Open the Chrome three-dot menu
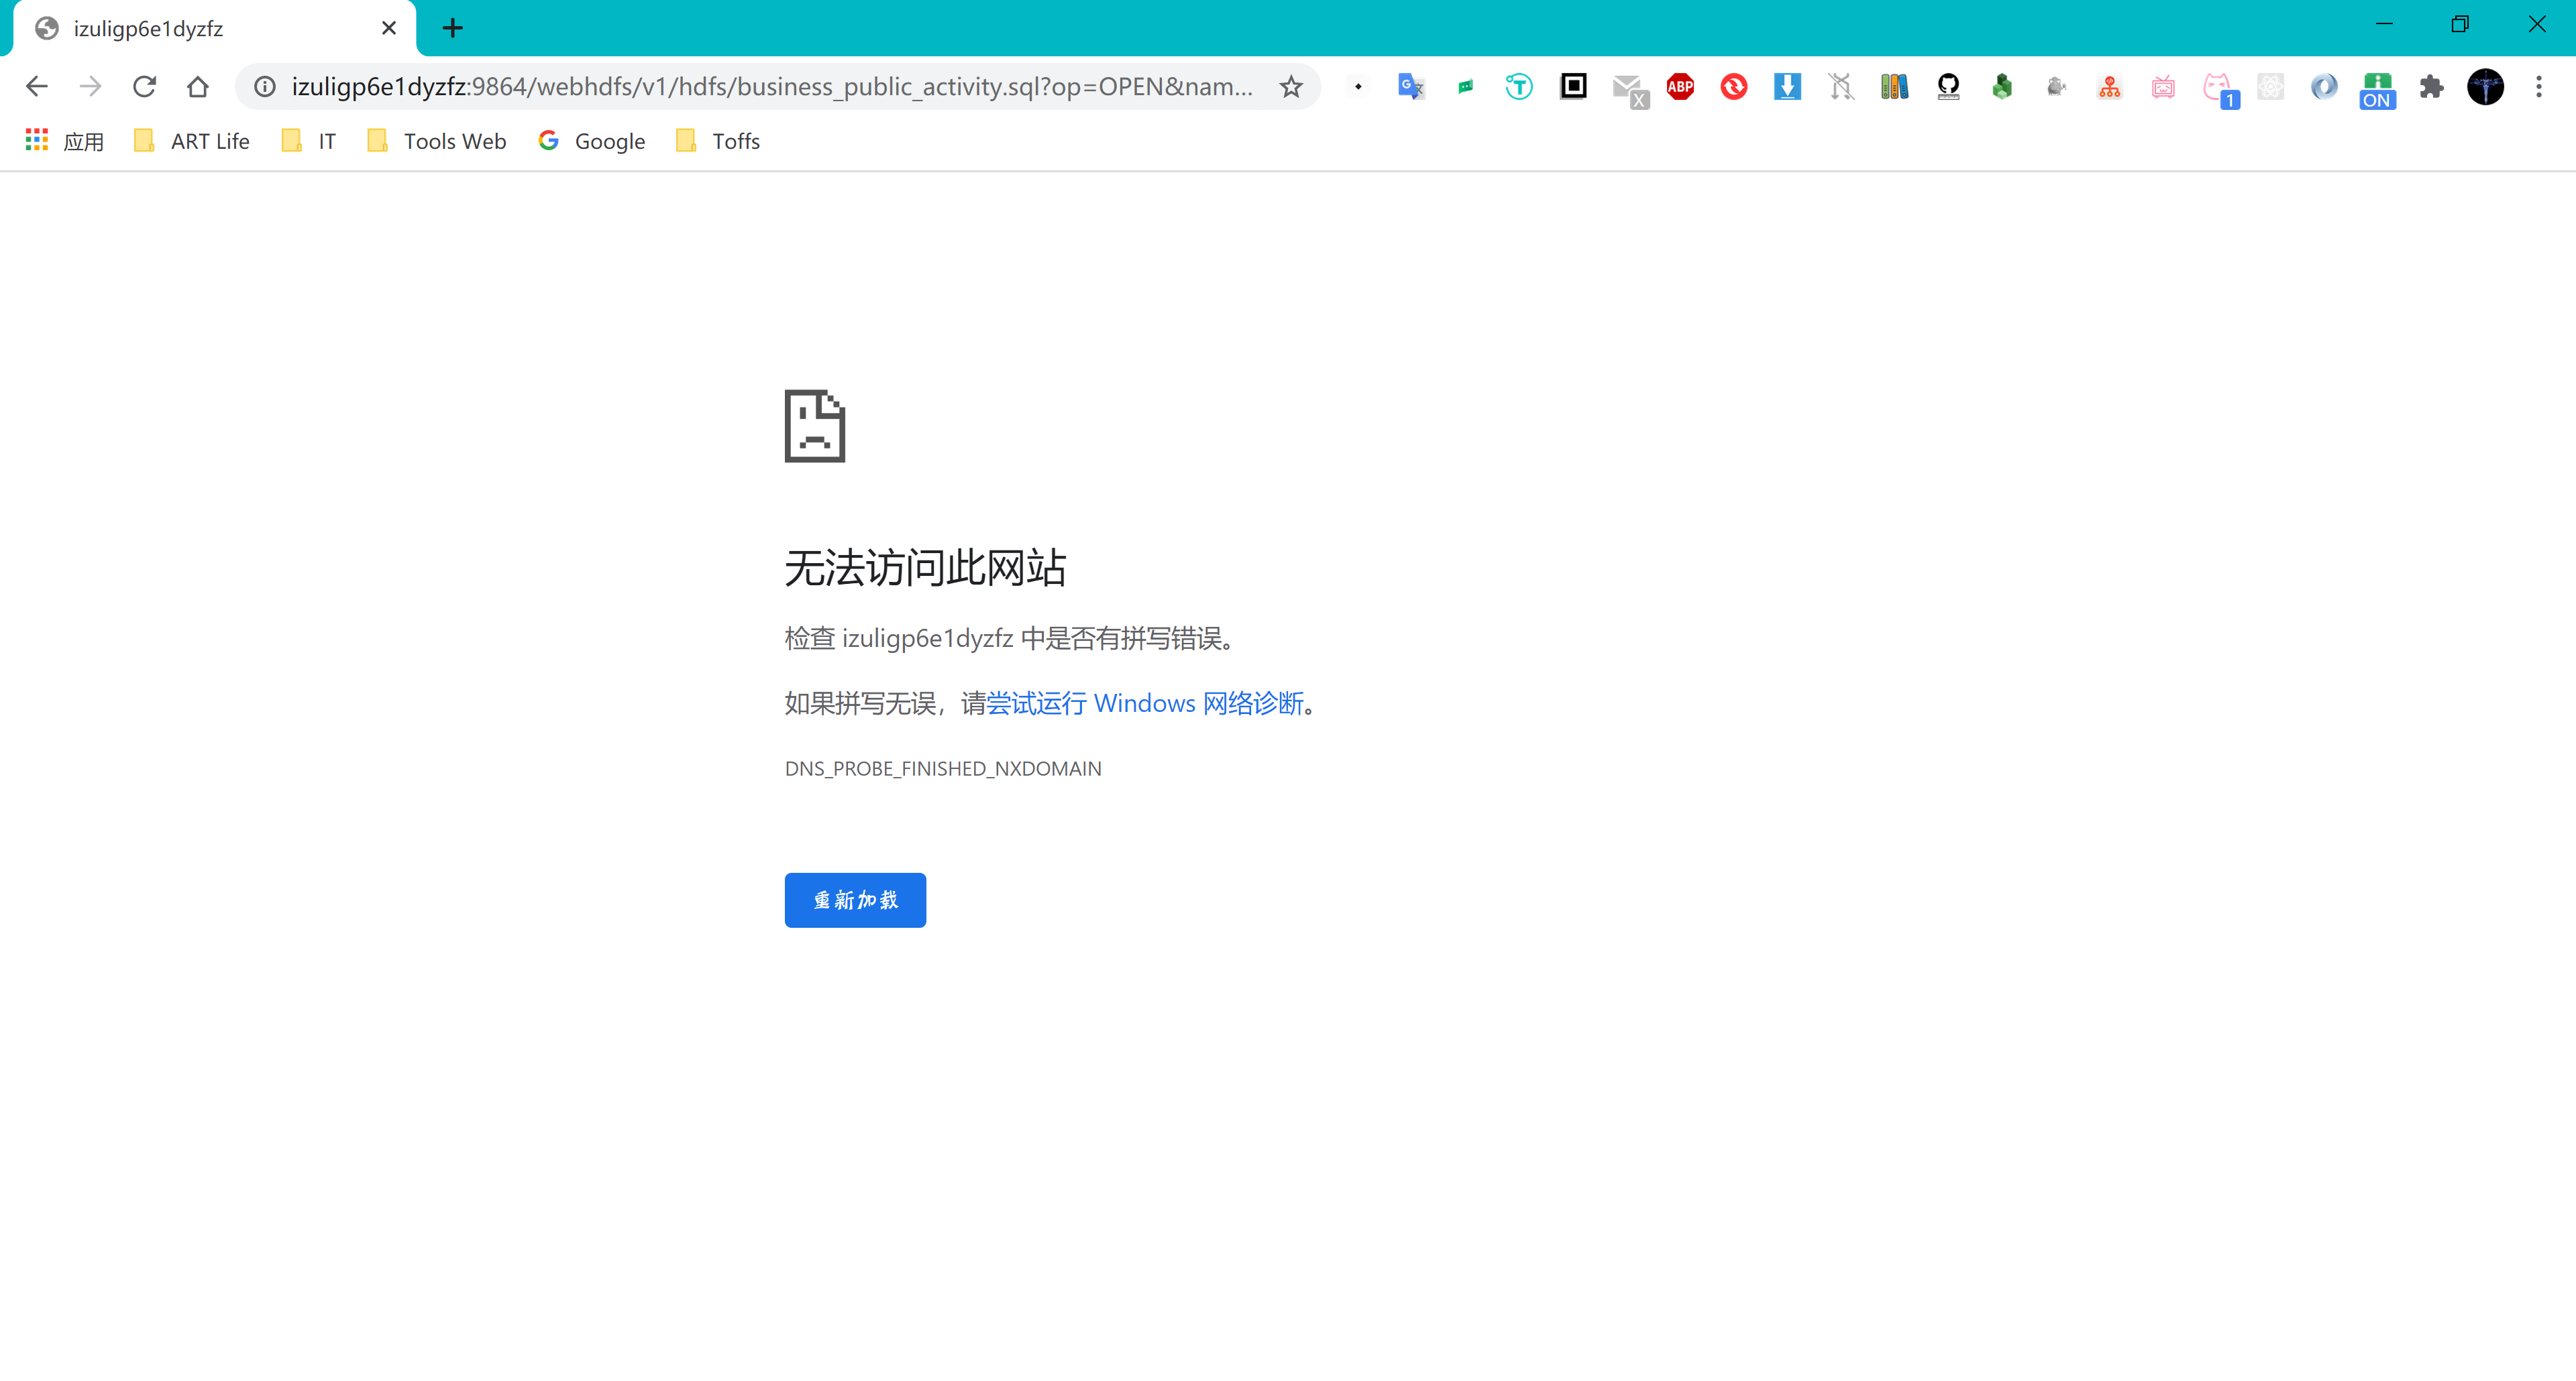Screen dimensions: 2576x1381 click(x=2538, y=87)
